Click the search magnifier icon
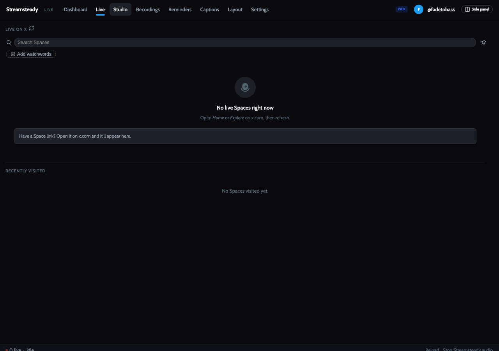Screen dimensions: 499x351 [9, 43]
